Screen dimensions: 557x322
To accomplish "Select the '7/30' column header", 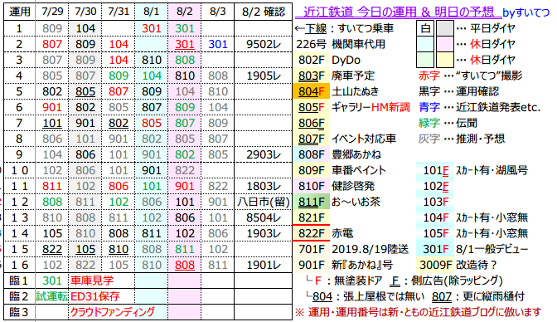I will (85, 12).
